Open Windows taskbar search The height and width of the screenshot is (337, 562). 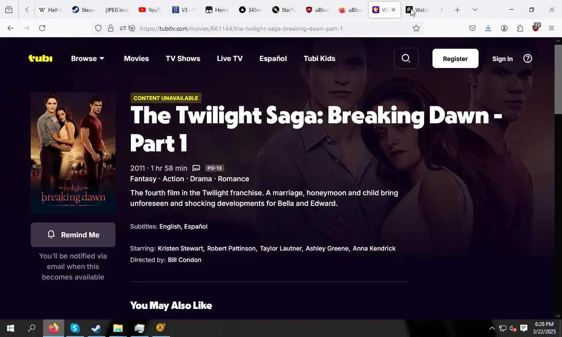pos(32,328)
